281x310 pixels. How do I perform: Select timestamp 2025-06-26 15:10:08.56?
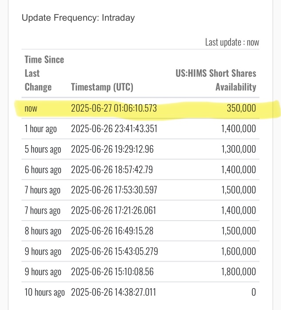tap(112, 272)
